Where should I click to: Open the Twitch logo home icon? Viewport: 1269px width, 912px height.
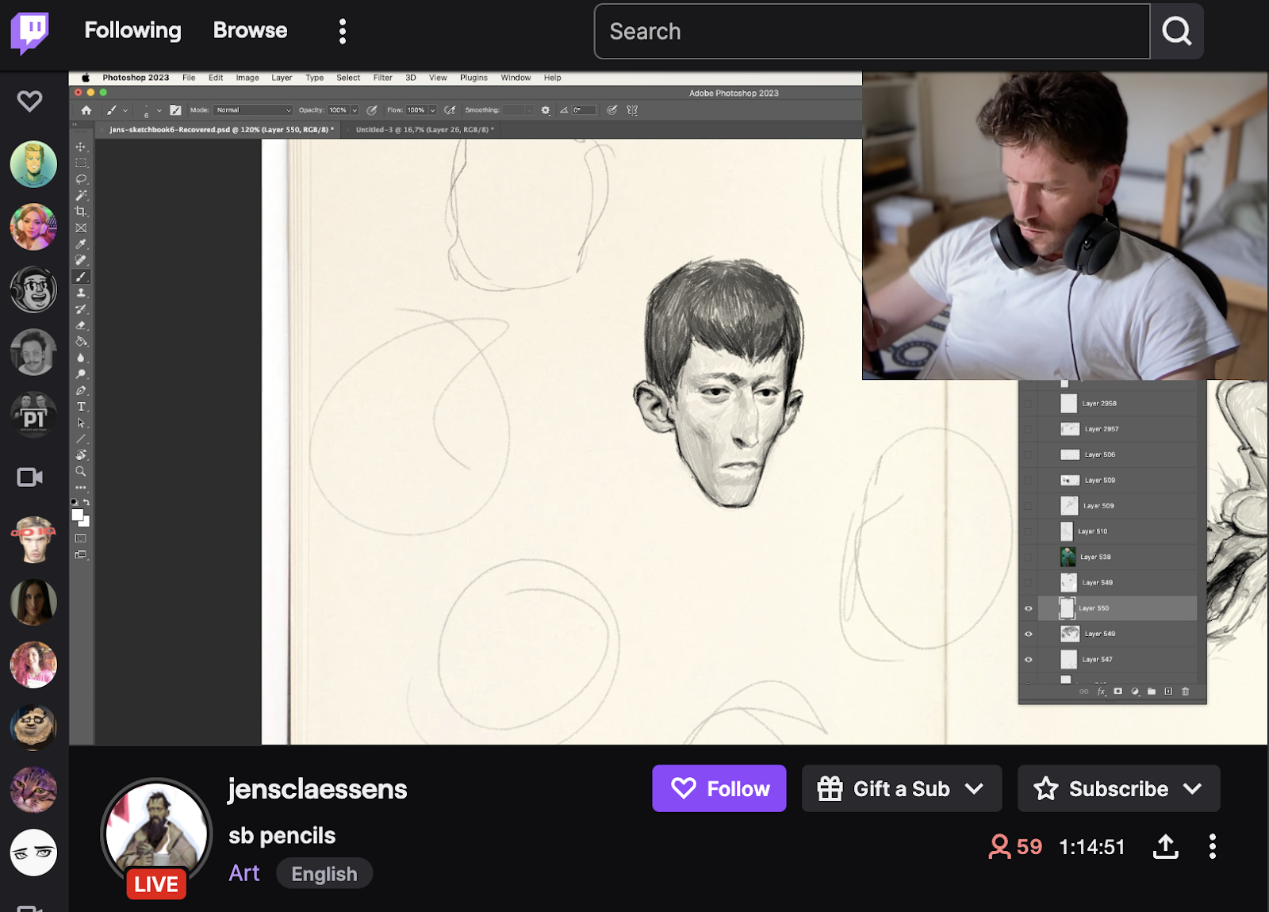point(29,32)
